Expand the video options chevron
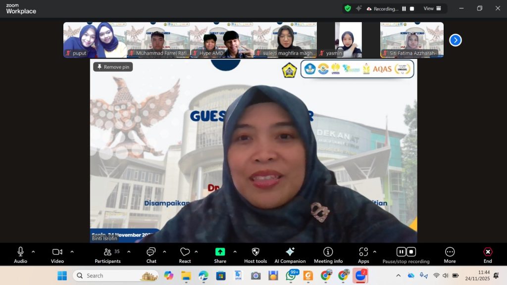Screen dimensions: 507x285 click(x=72, y=251)
